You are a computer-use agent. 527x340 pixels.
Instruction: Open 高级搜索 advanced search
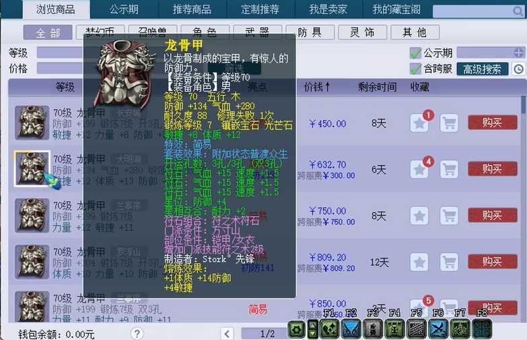pos(483,69)
